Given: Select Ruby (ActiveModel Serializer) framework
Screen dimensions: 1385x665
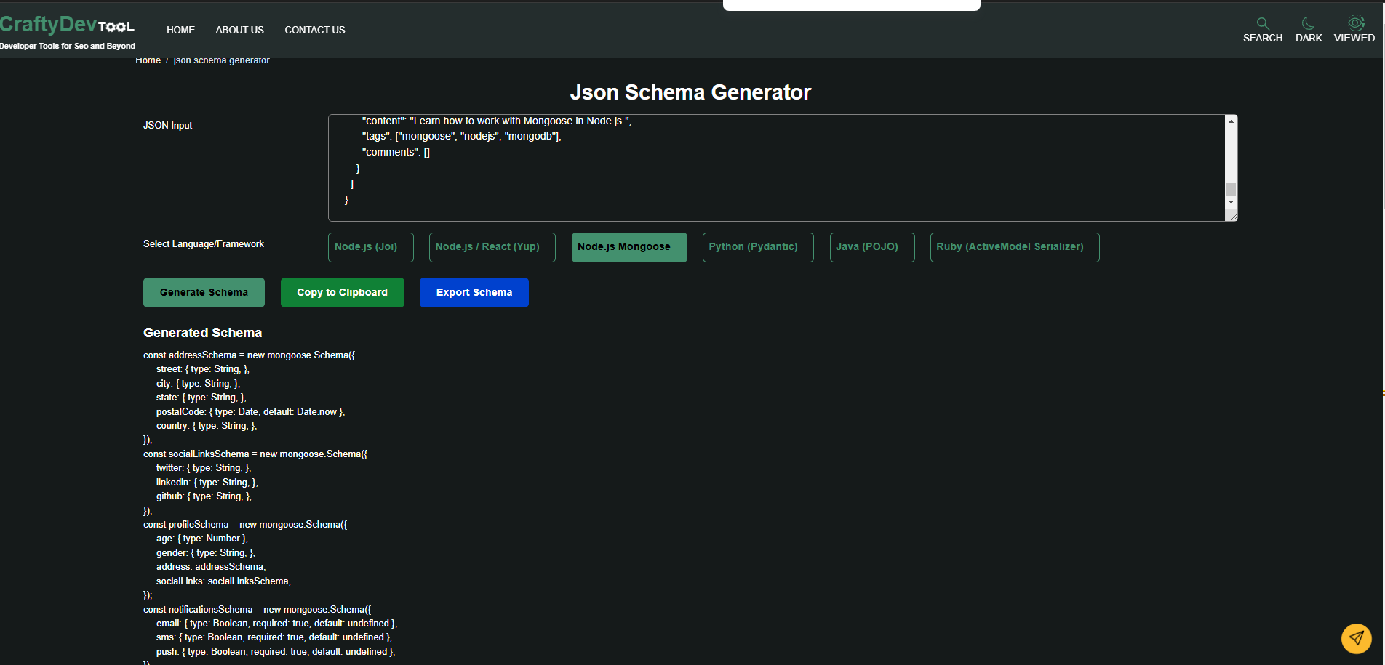Looking at the screenshot, I should pos(1015,247).
